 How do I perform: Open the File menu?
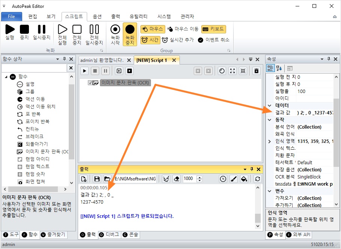(12, 16)
